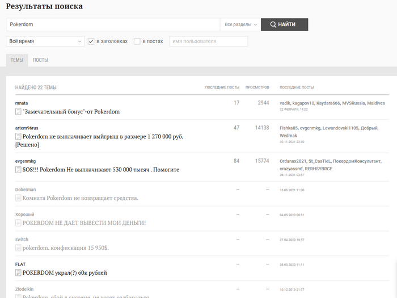Click document icon beside Комната Pokerdom topic

coord(18,198)
